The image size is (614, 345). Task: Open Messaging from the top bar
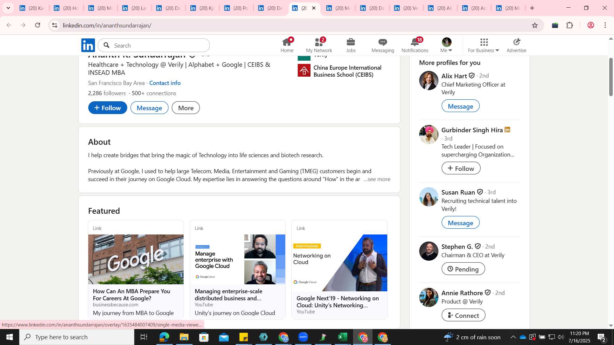pos(383,45)
